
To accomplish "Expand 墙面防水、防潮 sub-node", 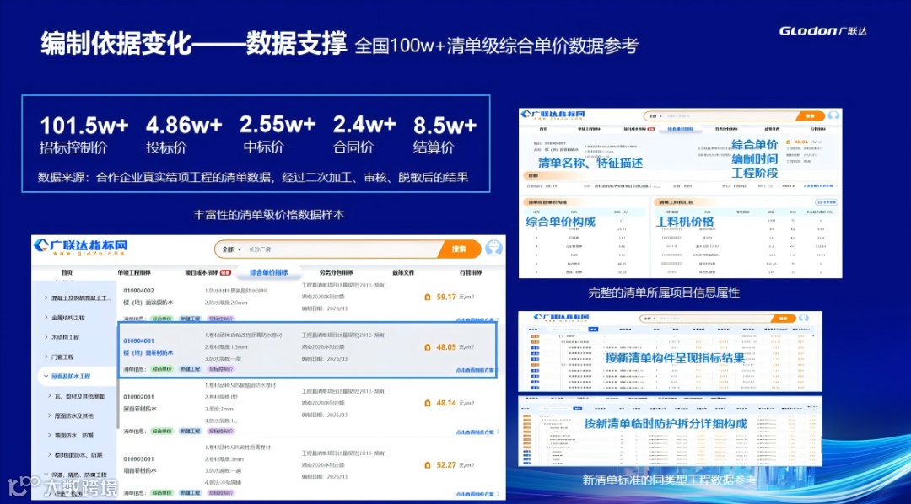I will pyautogui.click(x=50, y=435).
